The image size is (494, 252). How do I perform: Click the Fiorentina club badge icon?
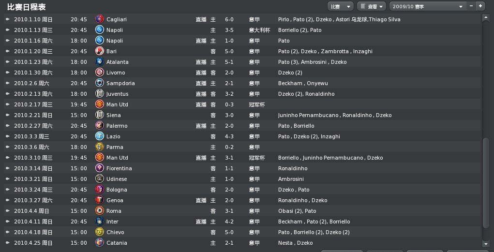(100, 168)
